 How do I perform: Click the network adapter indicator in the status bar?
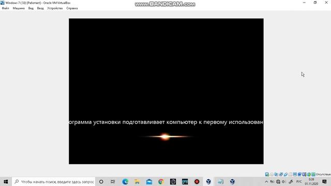pos(281,174)
